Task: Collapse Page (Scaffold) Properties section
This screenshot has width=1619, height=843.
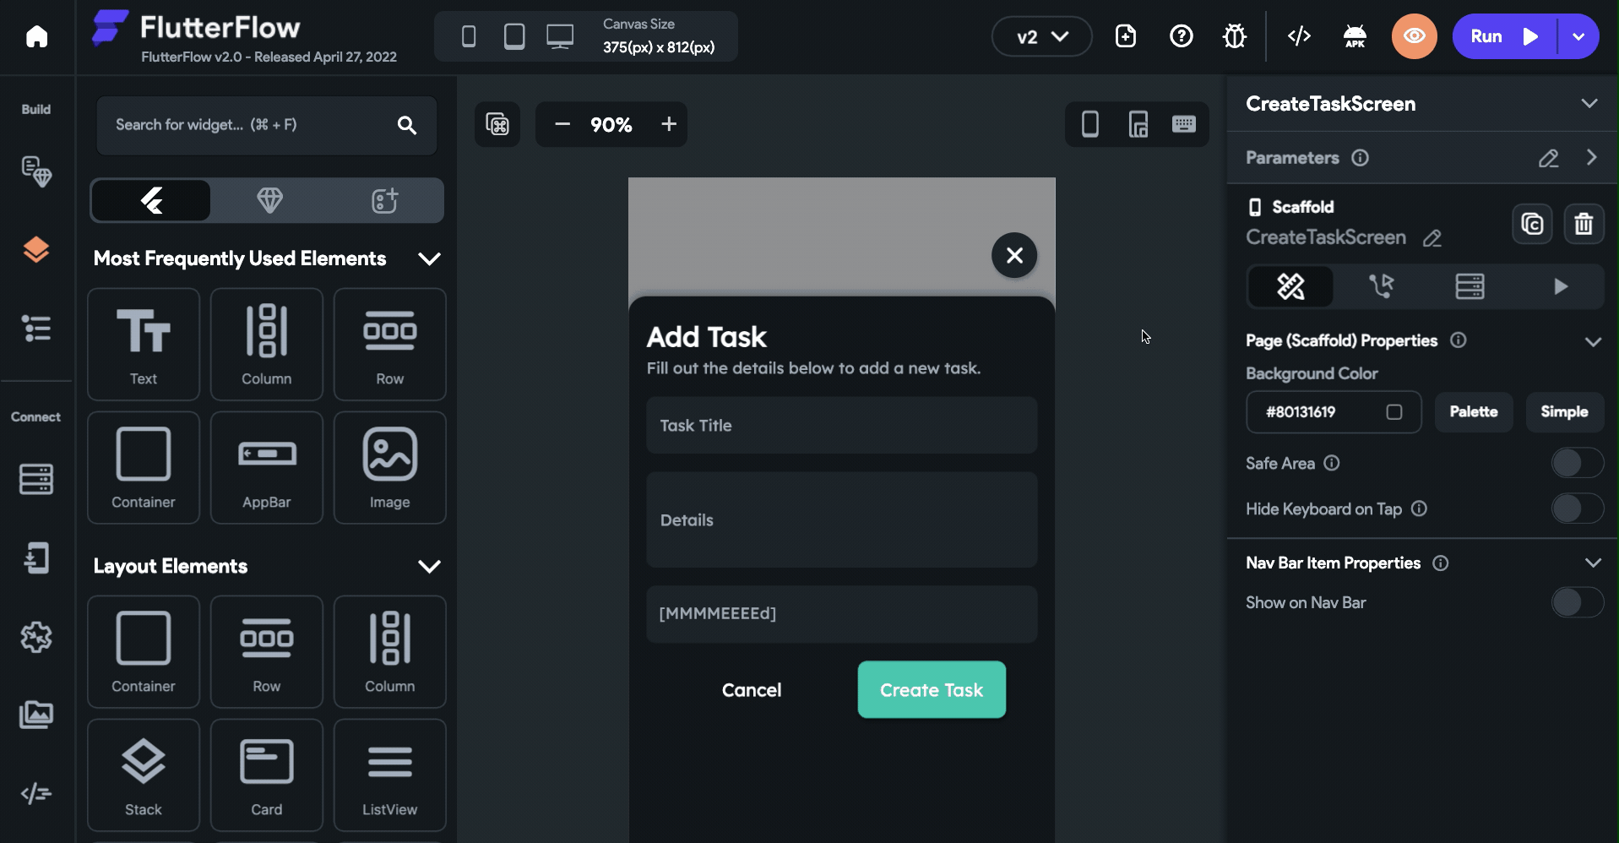Action: point(1593,341)
